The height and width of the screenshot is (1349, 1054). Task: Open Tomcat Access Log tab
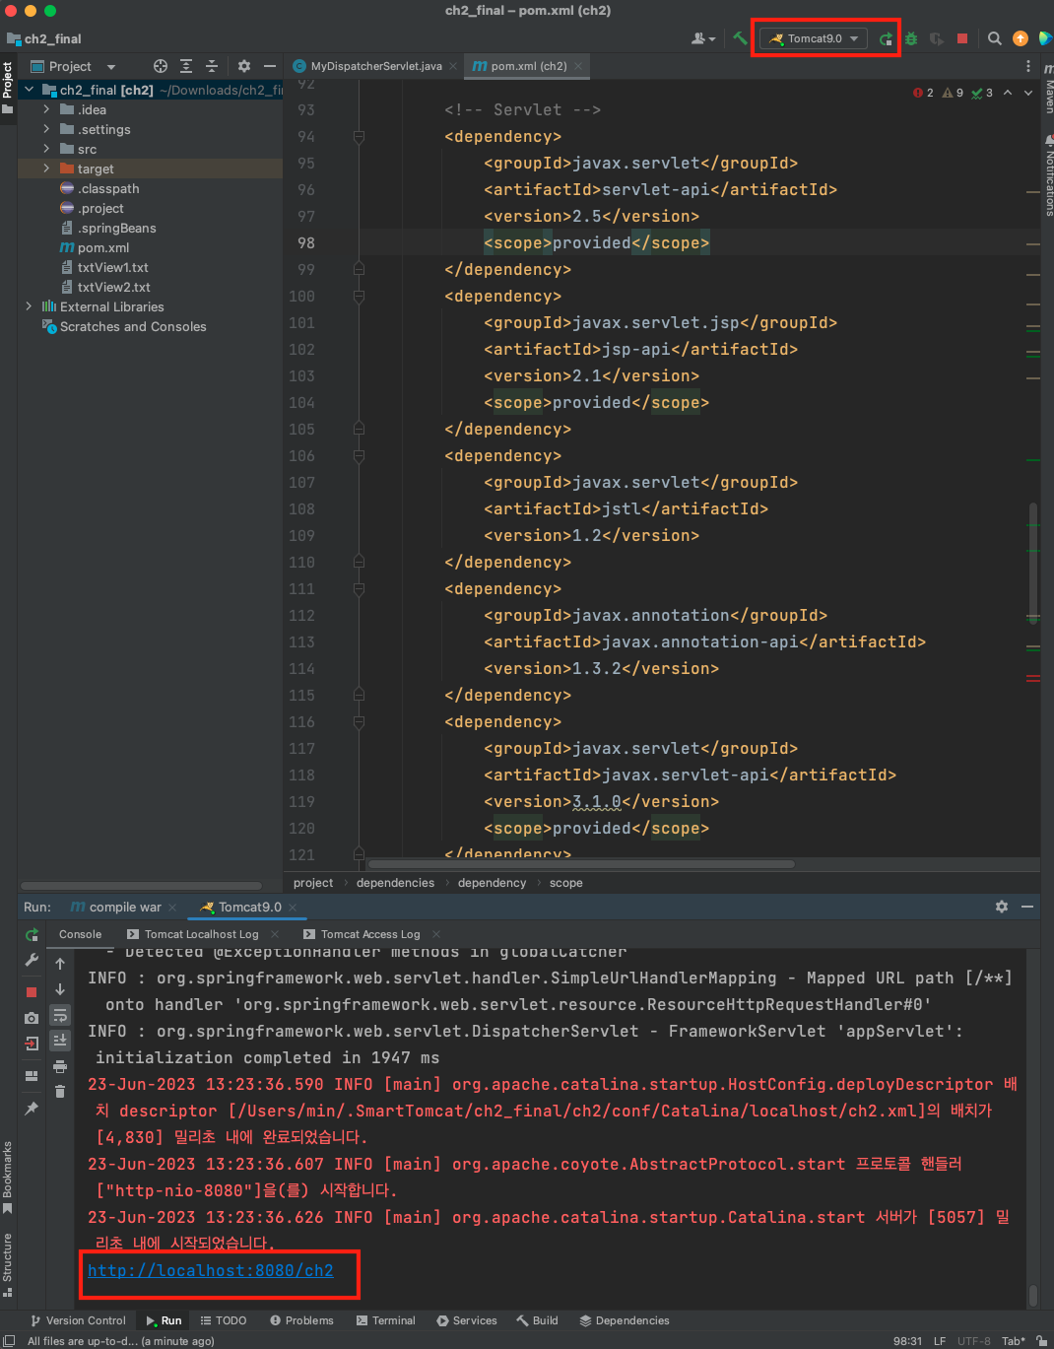(370, 934)
